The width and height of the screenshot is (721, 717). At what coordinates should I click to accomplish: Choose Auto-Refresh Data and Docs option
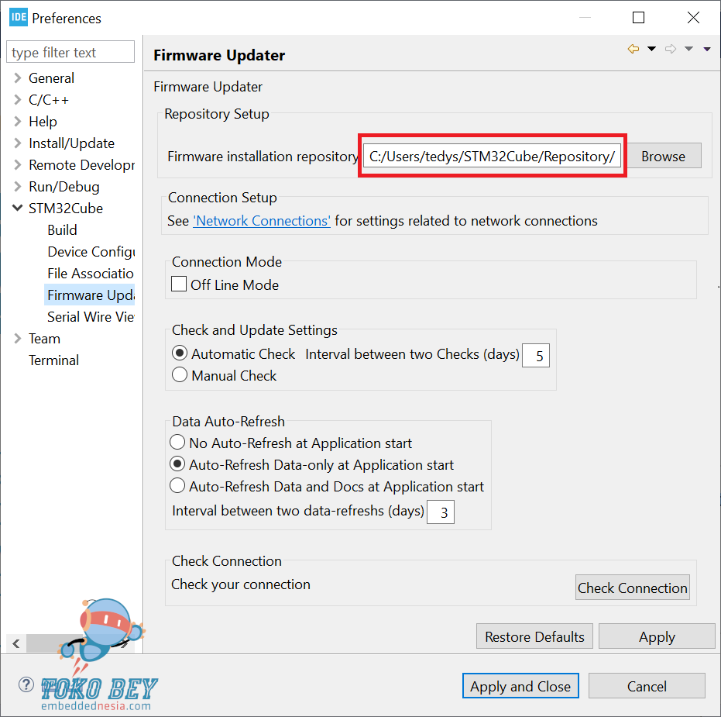pyautogui.click(x=177, y=487)
